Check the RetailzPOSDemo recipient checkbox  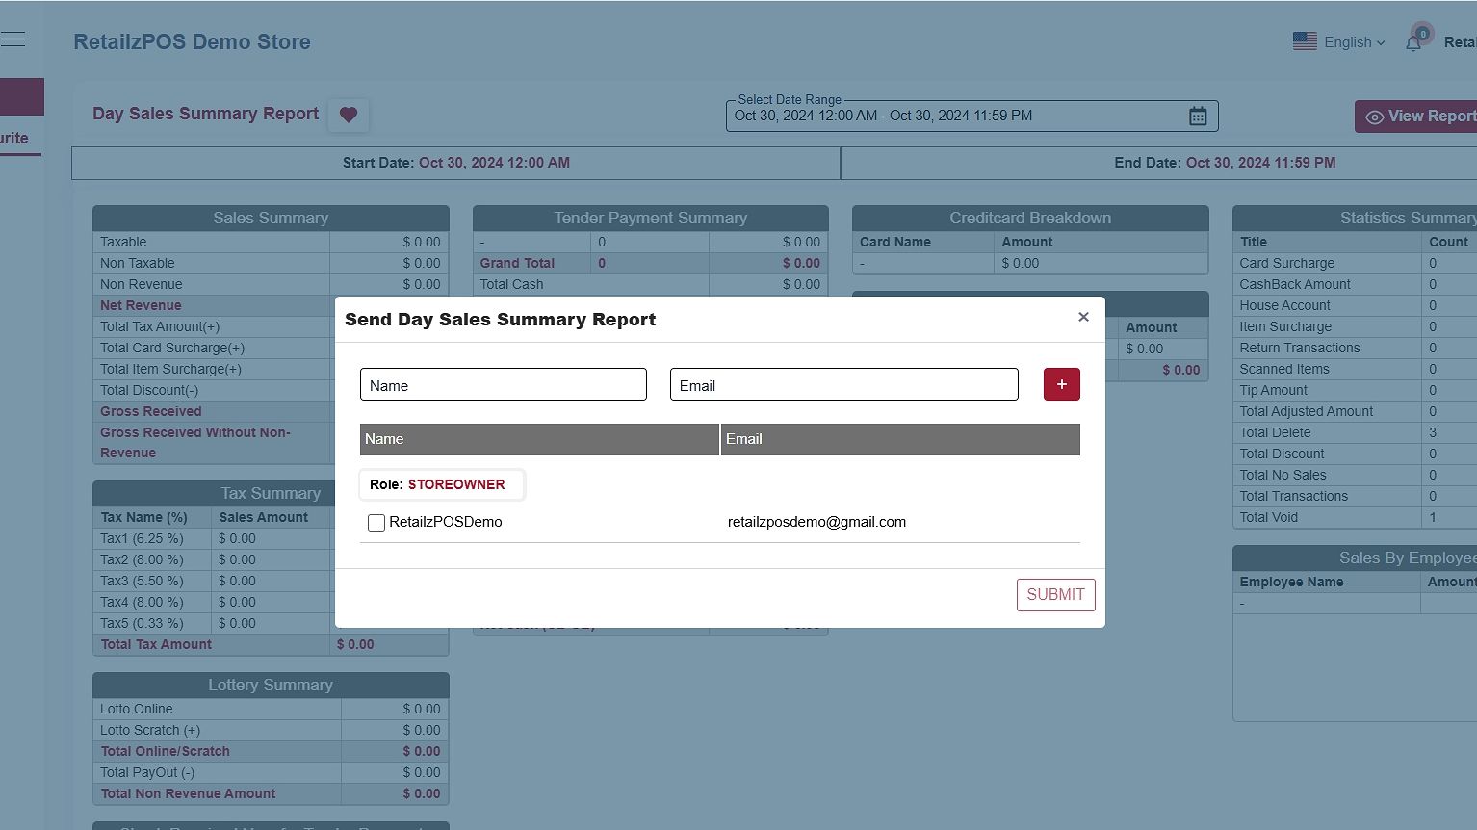(376, 523)
